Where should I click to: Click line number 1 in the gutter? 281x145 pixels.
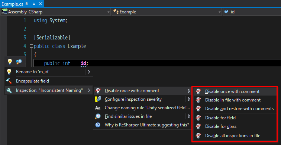click(25, 20)
